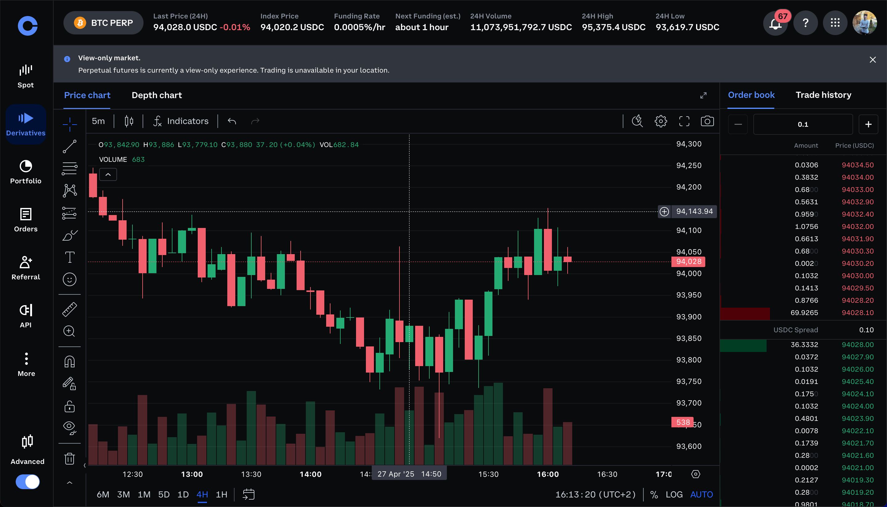Collapse bottom drawing toolbar chevron
Screen dimensions: 887x507
point(70,483)
